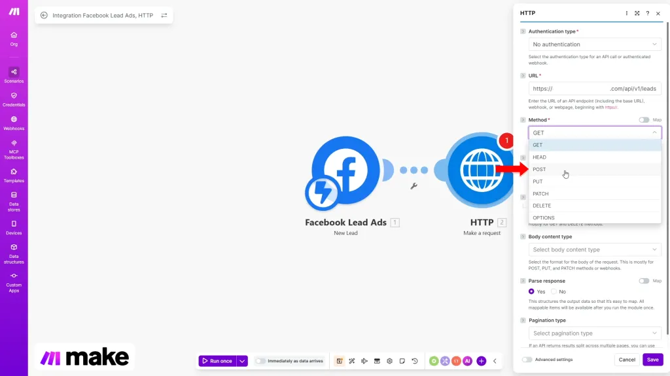Screen dimensions: 670x376
Task: Open the Run once options arrow
Action: pos(242,361)
